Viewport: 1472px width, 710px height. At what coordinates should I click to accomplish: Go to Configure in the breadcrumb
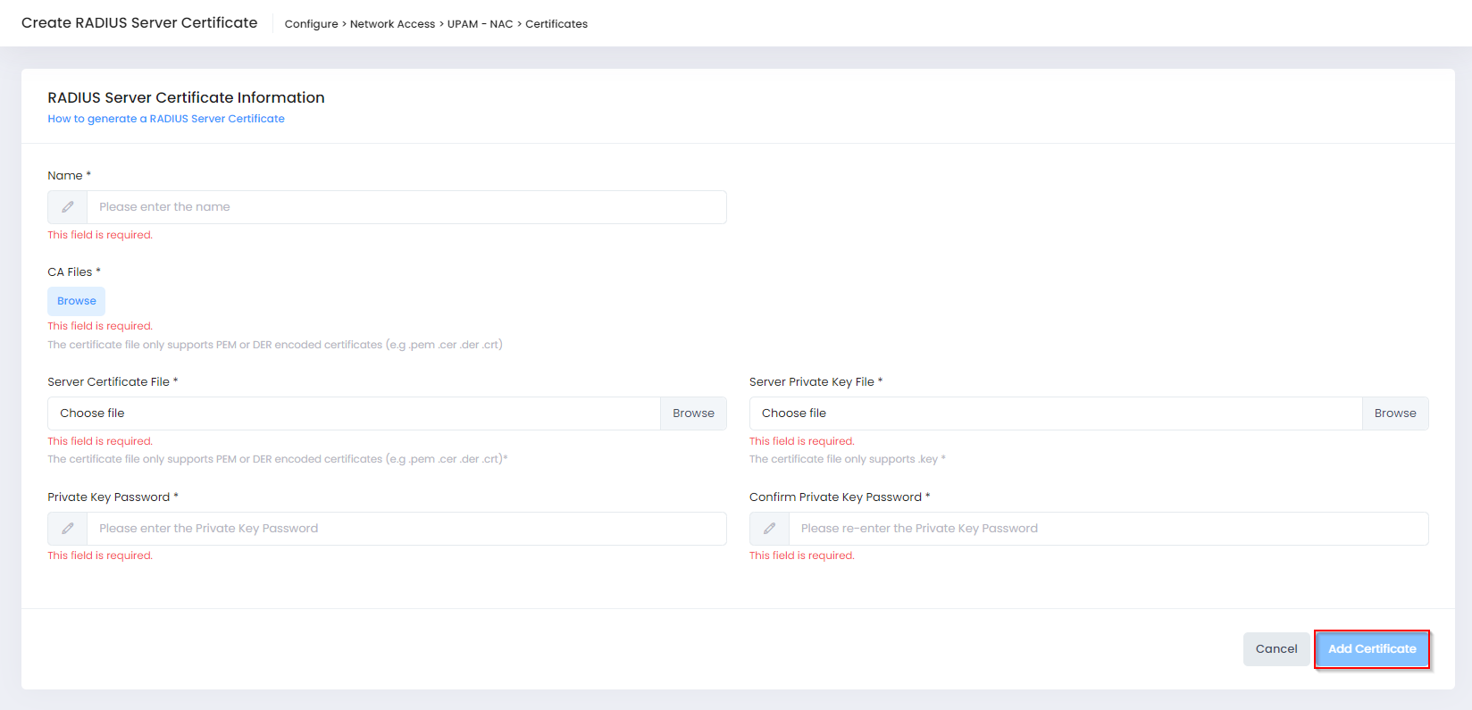311,24
